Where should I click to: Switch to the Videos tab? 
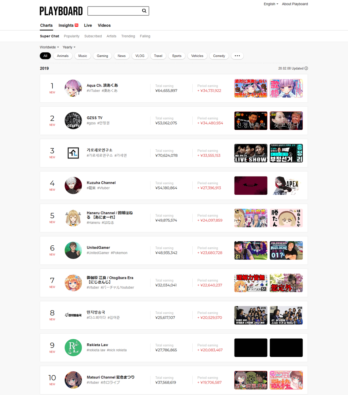pyautogui.click(x=104, y=25)
